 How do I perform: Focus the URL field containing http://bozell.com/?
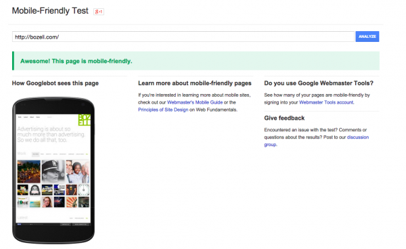click(183, 37)
